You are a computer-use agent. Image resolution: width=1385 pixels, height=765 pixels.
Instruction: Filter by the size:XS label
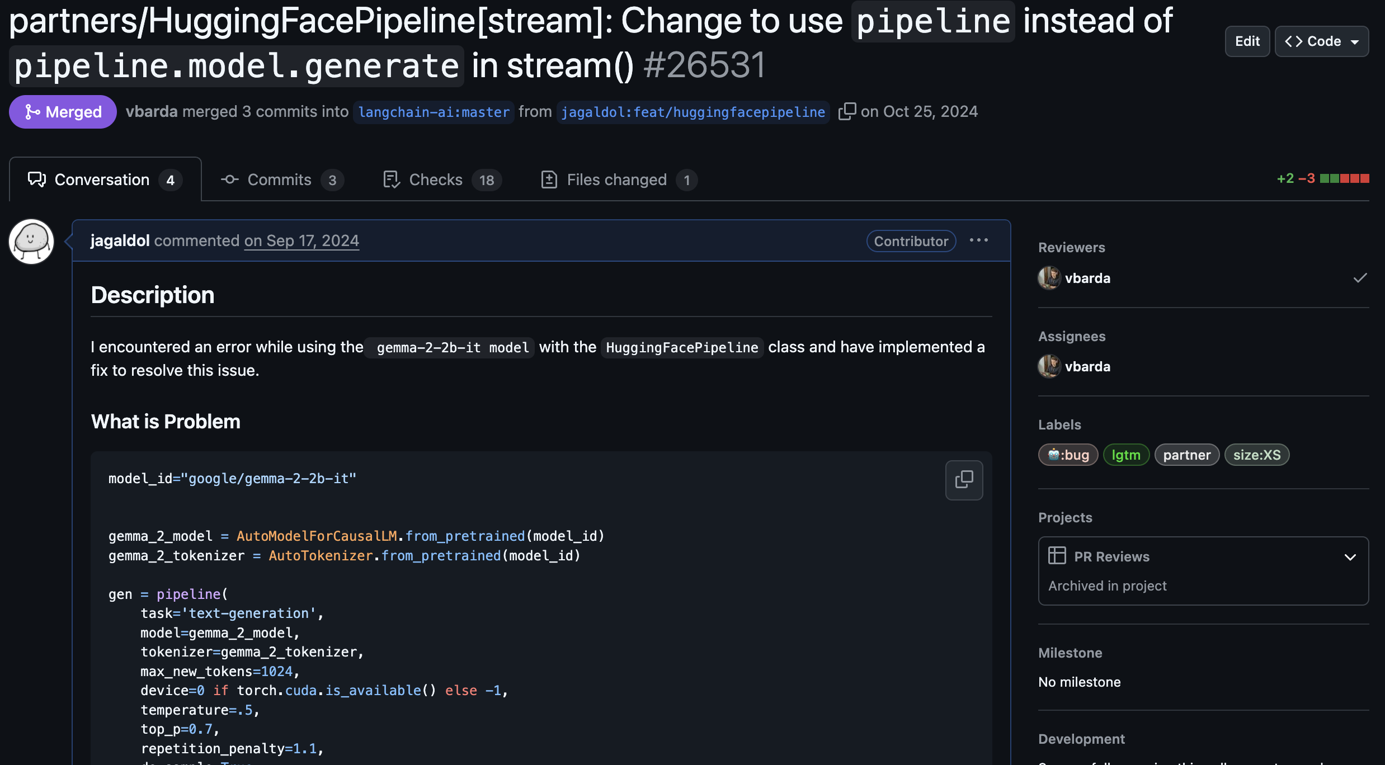point(1257,455)
